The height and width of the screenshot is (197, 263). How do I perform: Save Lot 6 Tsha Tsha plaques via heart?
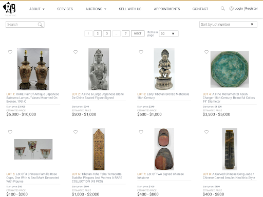pos(76,132)
